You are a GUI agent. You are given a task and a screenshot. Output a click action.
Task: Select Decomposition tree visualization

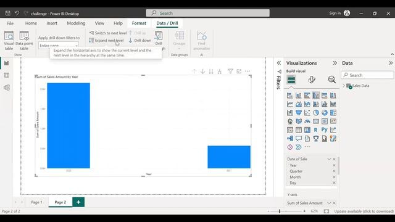pos(290,138)
